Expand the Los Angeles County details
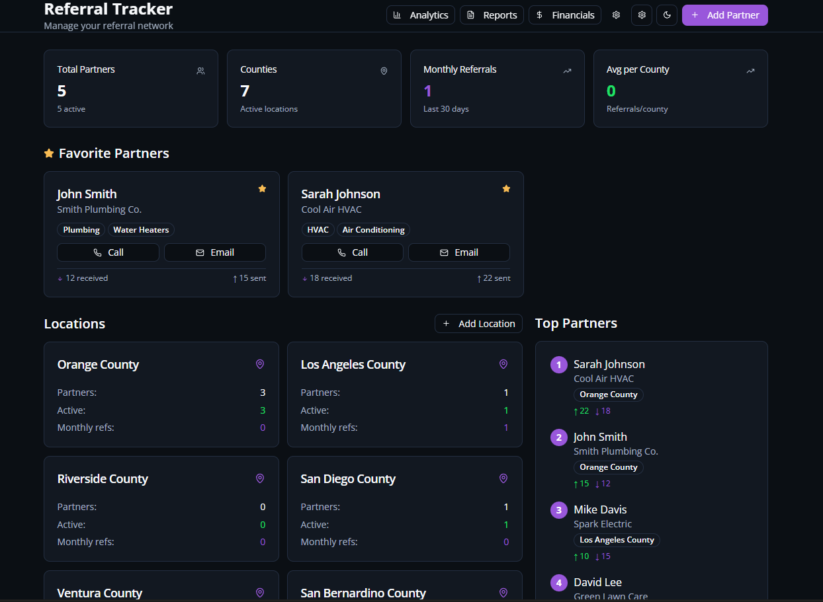This screenshot has height=602, width=823. click(x=405, y=393)
